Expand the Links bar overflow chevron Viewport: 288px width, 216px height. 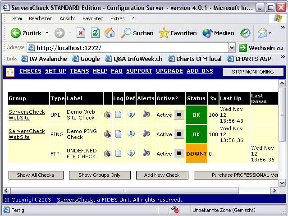(x=283, y=57)
